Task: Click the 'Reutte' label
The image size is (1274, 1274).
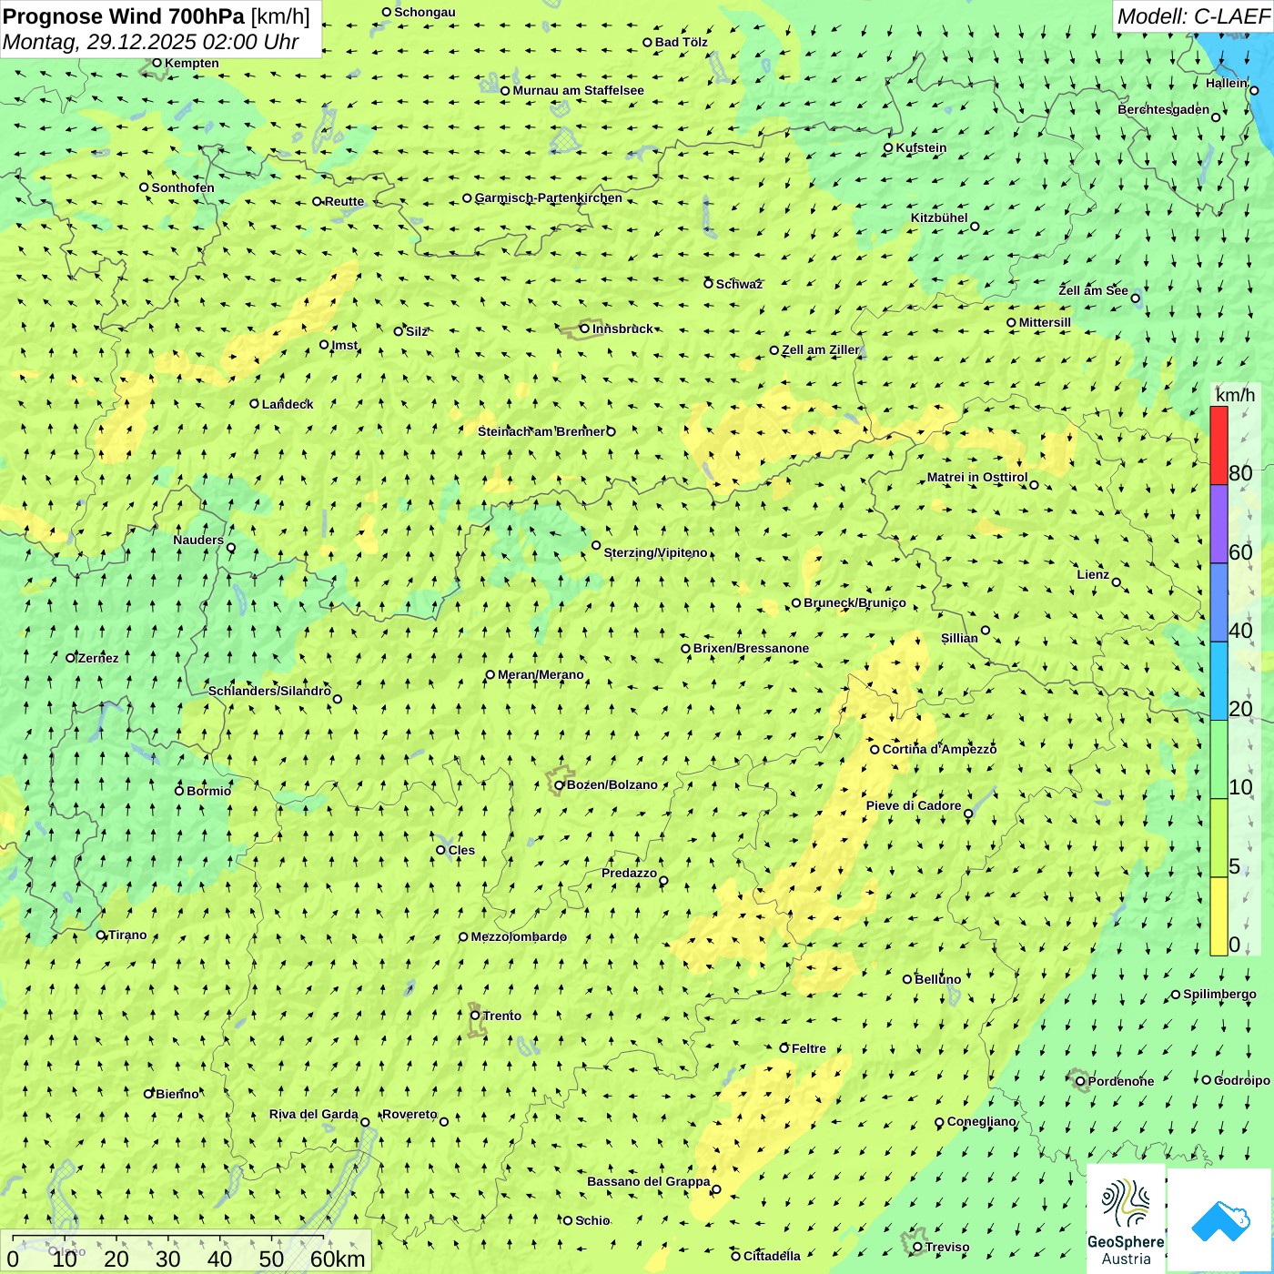Action: [x=344, y=201]
